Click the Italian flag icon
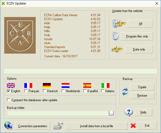 [105, 85]
